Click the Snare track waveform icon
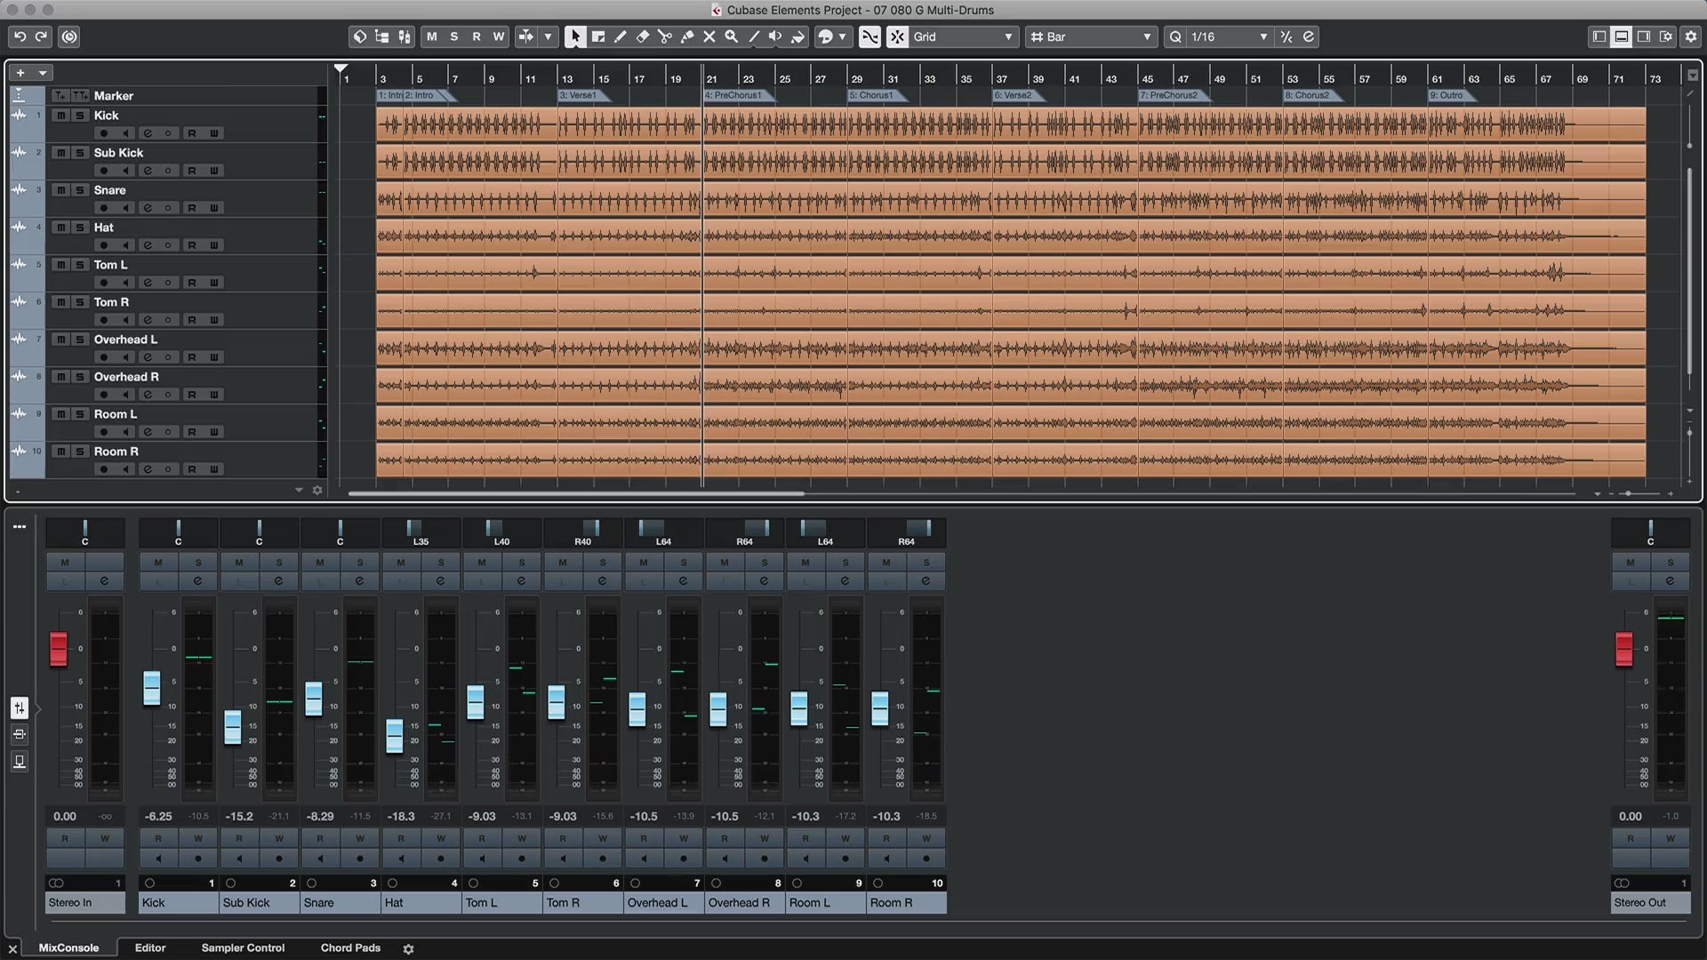1707x960 pixels. pos(19,189)
